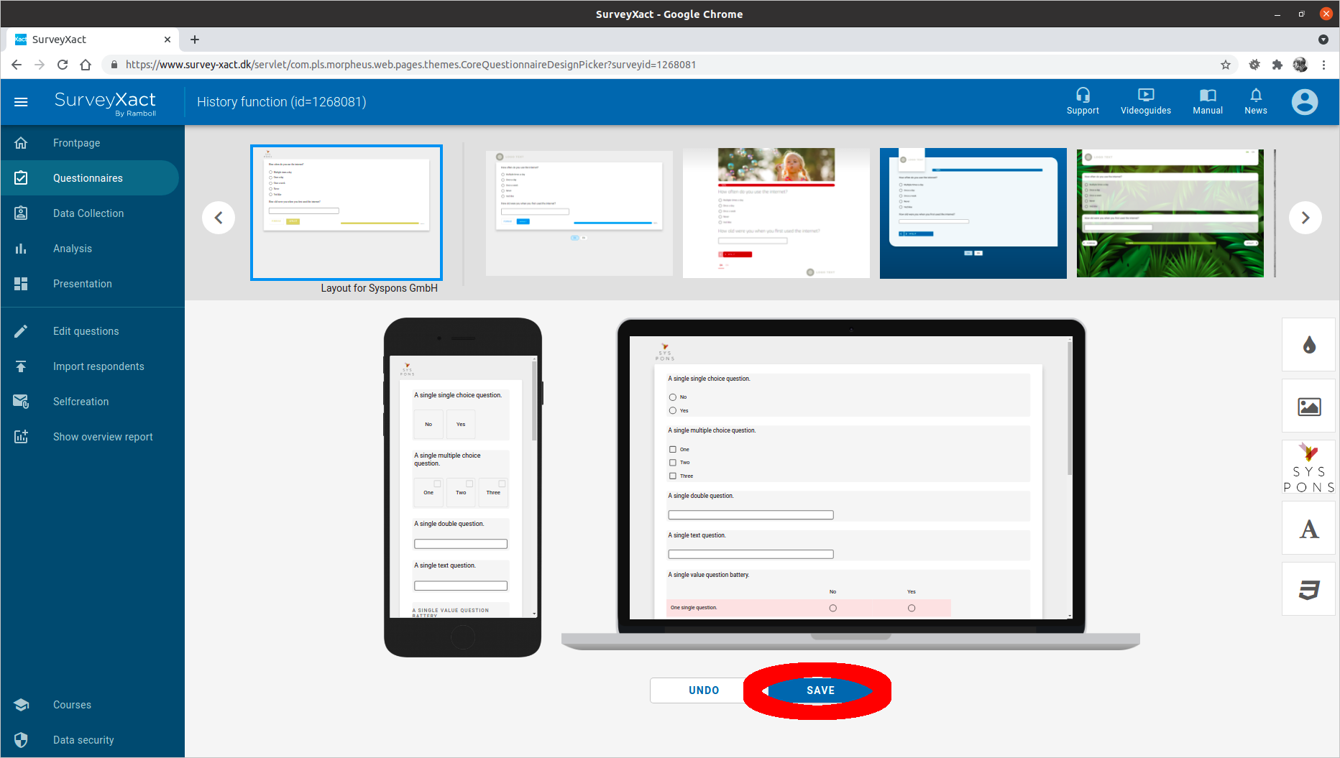Viewport: 1340px width, 758px height.
Task: Click the SAVE button
Action: point(820,690)
